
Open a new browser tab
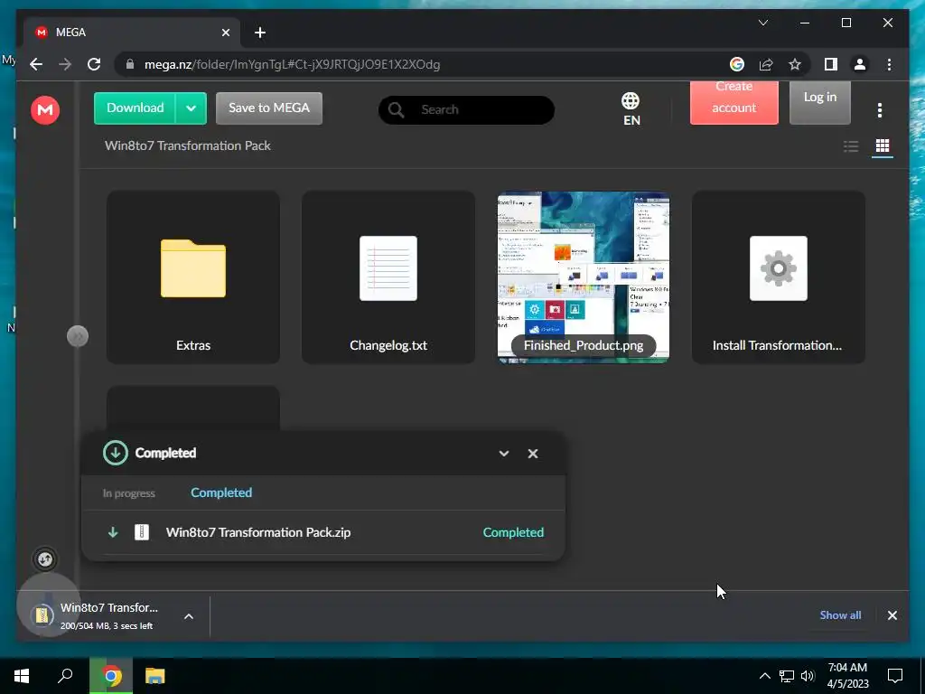click(x=259, y=33)
